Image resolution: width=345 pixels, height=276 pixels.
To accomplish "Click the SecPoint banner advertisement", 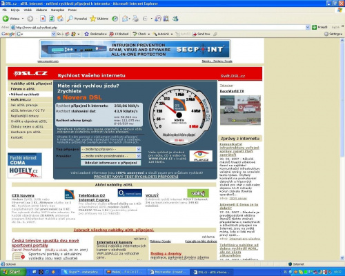I will [135, 49].
